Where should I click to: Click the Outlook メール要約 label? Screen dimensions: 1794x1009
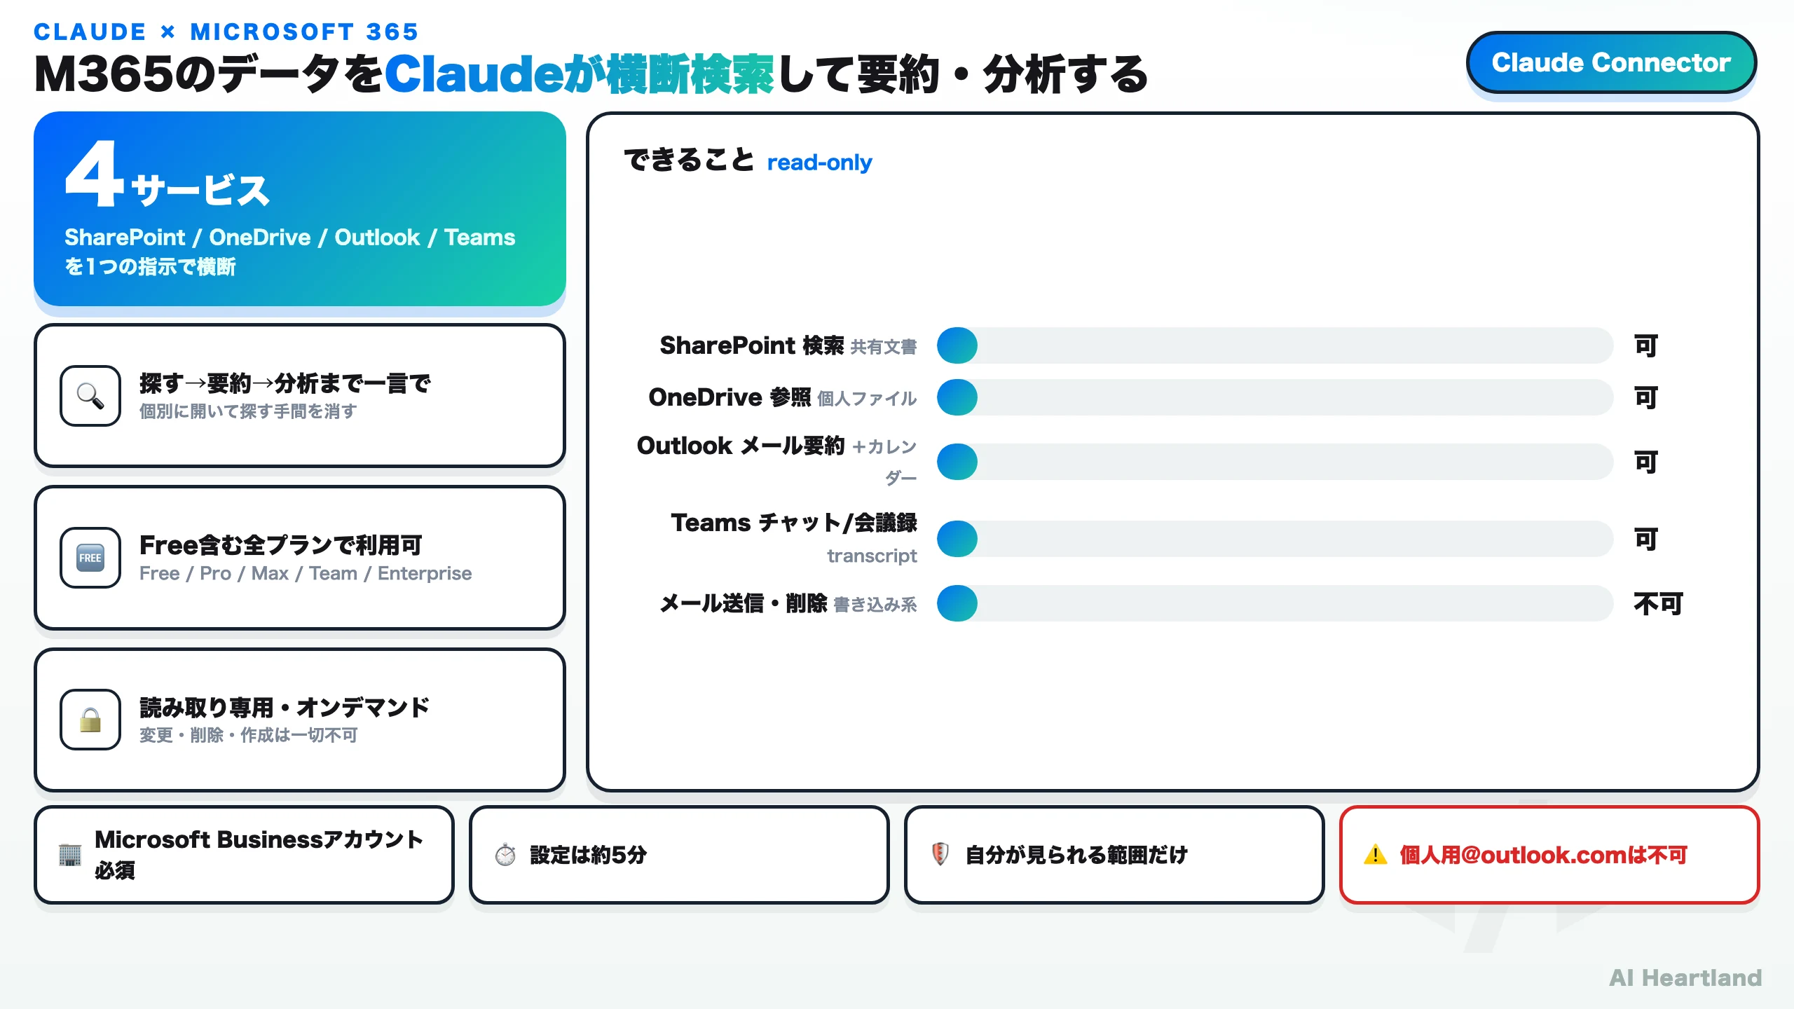pyautogui.click(x=741, y=446)
